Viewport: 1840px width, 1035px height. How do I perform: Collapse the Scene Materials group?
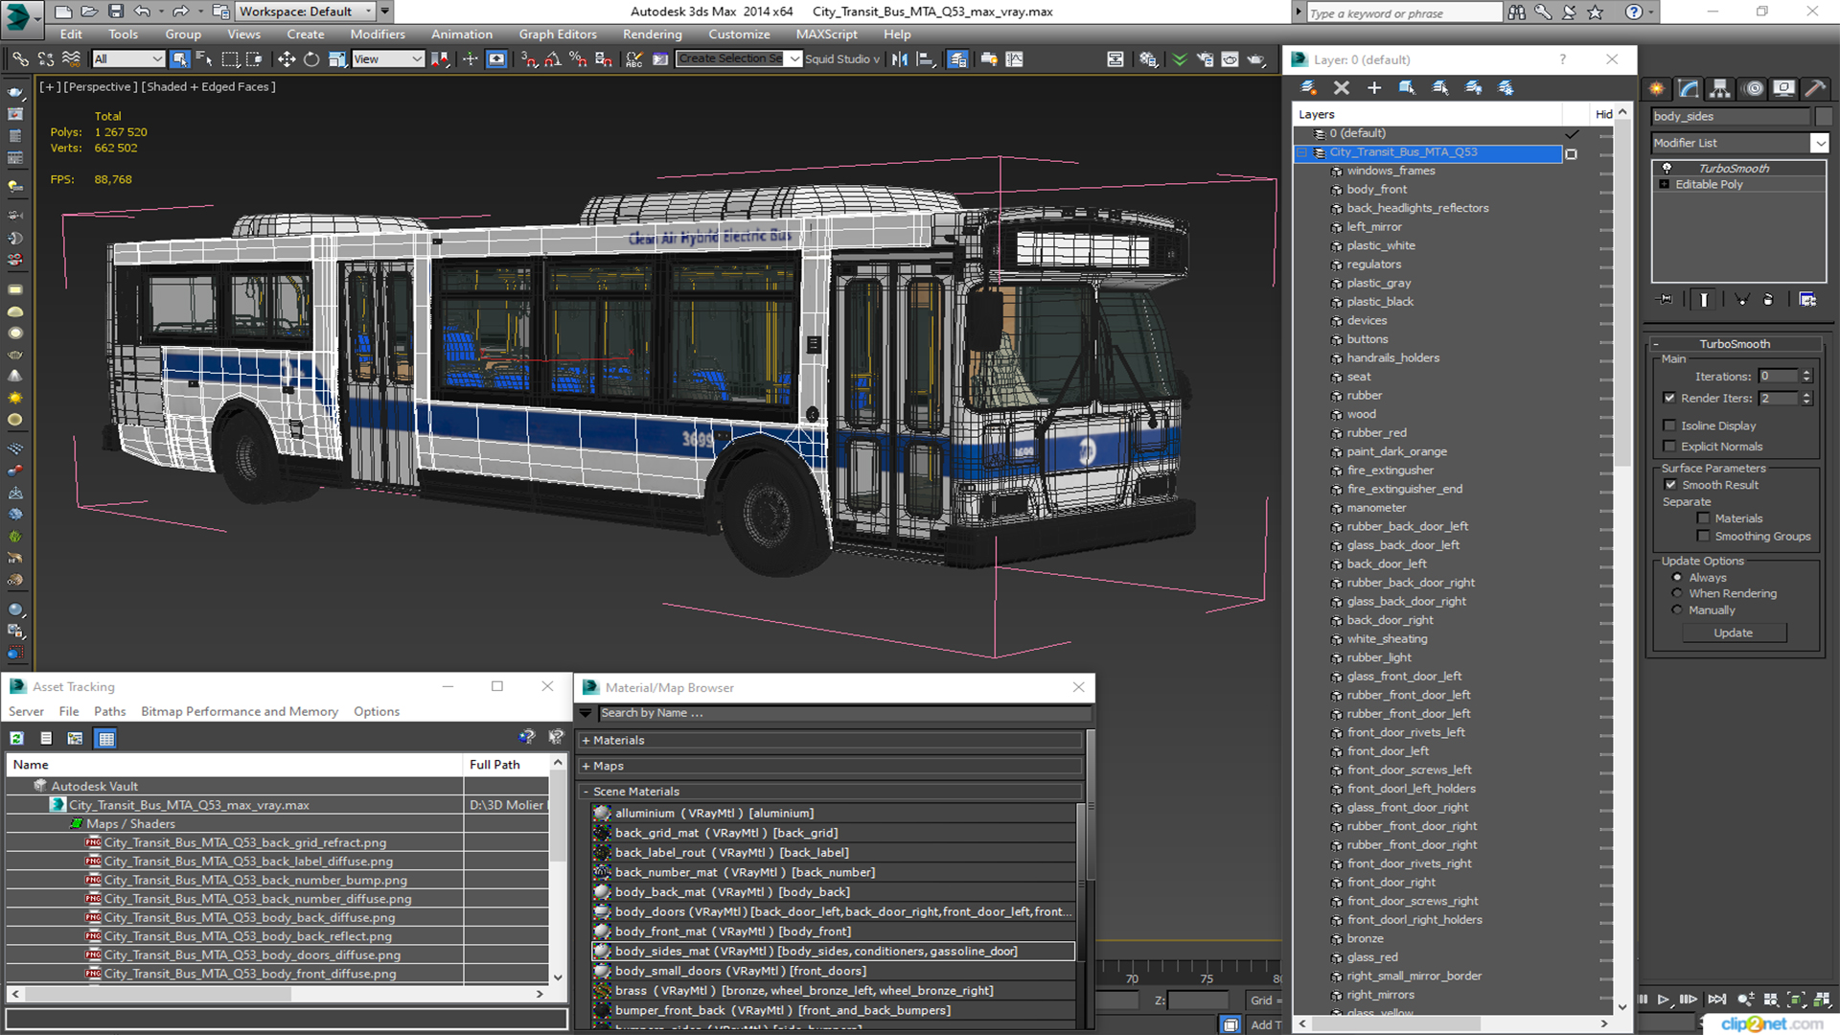click(586, 792)
